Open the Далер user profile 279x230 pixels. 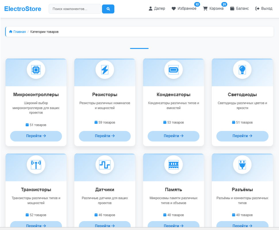coord(157,8)
